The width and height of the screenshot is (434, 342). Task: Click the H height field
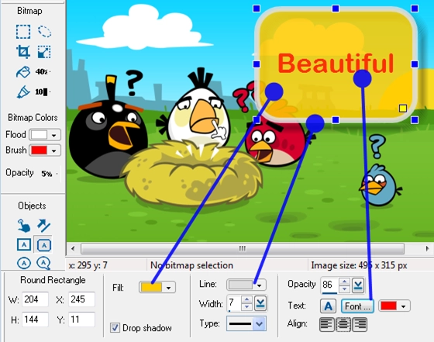tap(35, 320)
